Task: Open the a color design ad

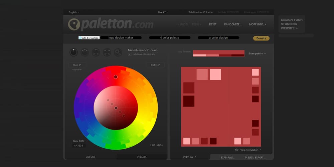Action: (218, 38)
